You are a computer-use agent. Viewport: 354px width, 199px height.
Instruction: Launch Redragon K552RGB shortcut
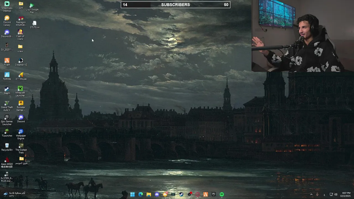coord(21,21)
